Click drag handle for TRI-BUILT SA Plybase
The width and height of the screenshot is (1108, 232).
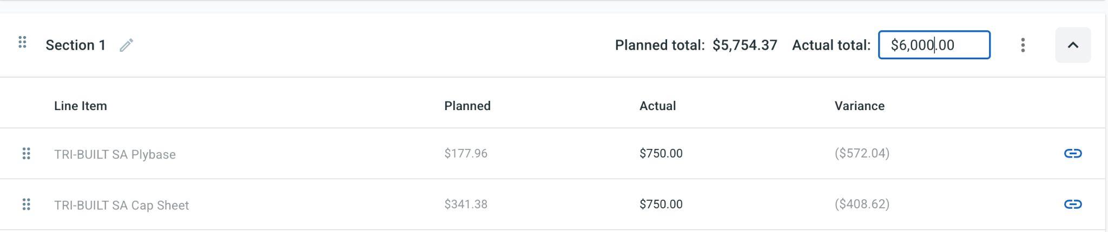(x=26, y=154)
